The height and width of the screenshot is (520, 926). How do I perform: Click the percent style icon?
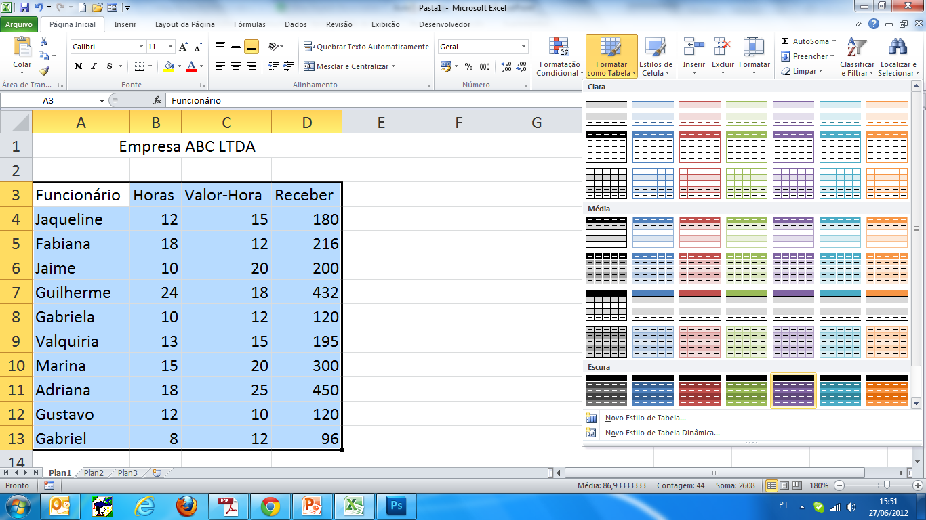pyautogui.click(x=468, y=66)
